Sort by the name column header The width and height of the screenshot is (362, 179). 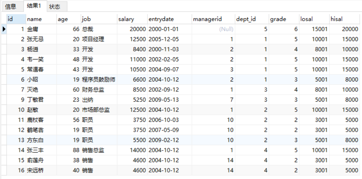click(x=41, y=19)
